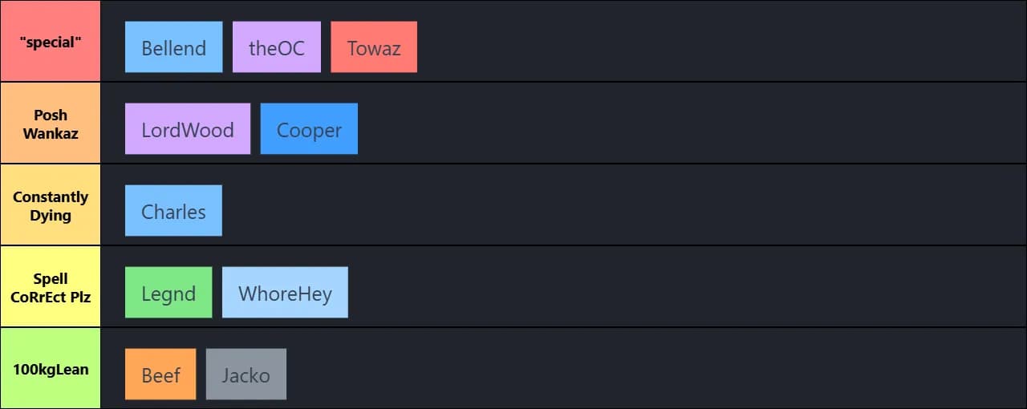Click the orange Beef tile
1027x409 pixels.
pos(160,375)
